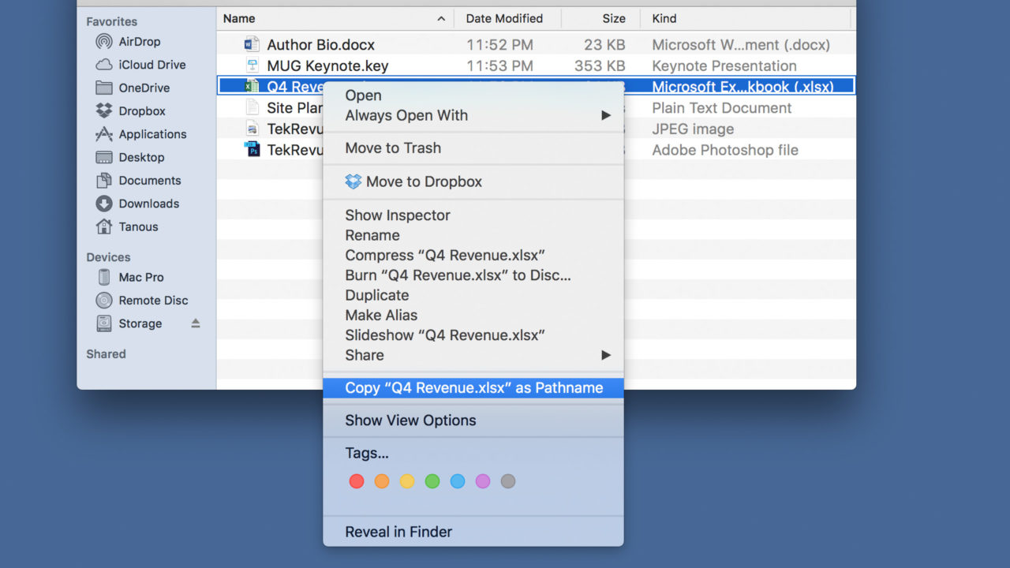This screenshot has height=568, width=1010.
Task: Click the Dropbox icon in the context menu
Action: coord(353,181)
